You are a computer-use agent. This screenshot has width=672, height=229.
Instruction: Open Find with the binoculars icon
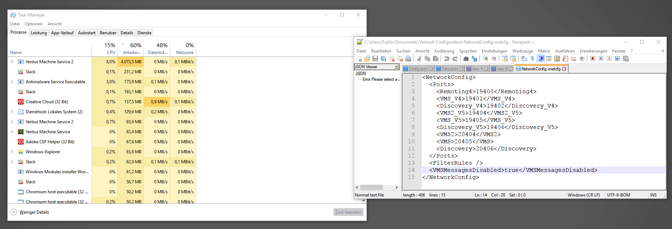[466, 59]
